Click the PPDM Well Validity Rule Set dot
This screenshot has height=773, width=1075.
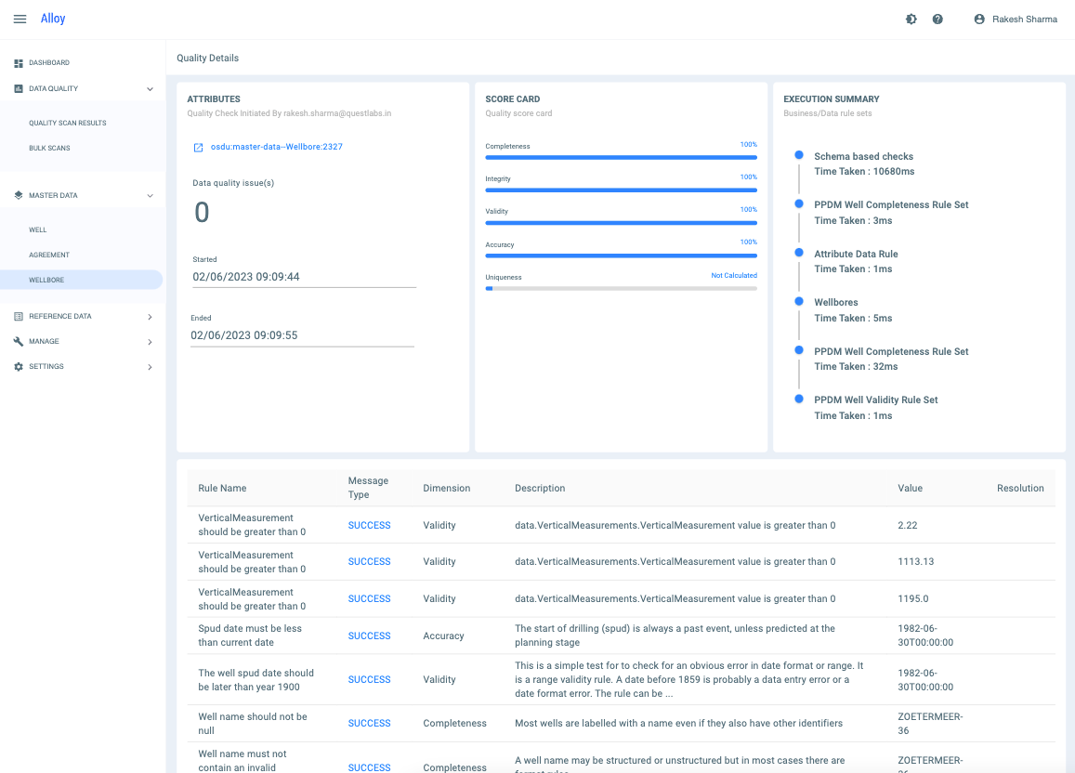pyautogui.click(x=799, y=399)
